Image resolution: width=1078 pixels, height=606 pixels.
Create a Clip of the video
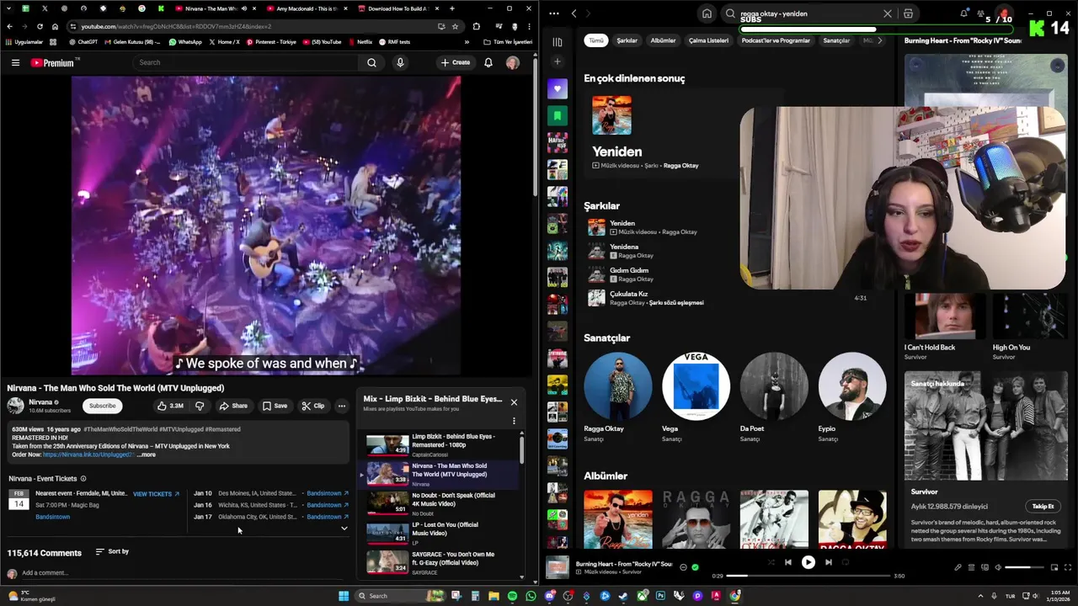click(312, 406)
